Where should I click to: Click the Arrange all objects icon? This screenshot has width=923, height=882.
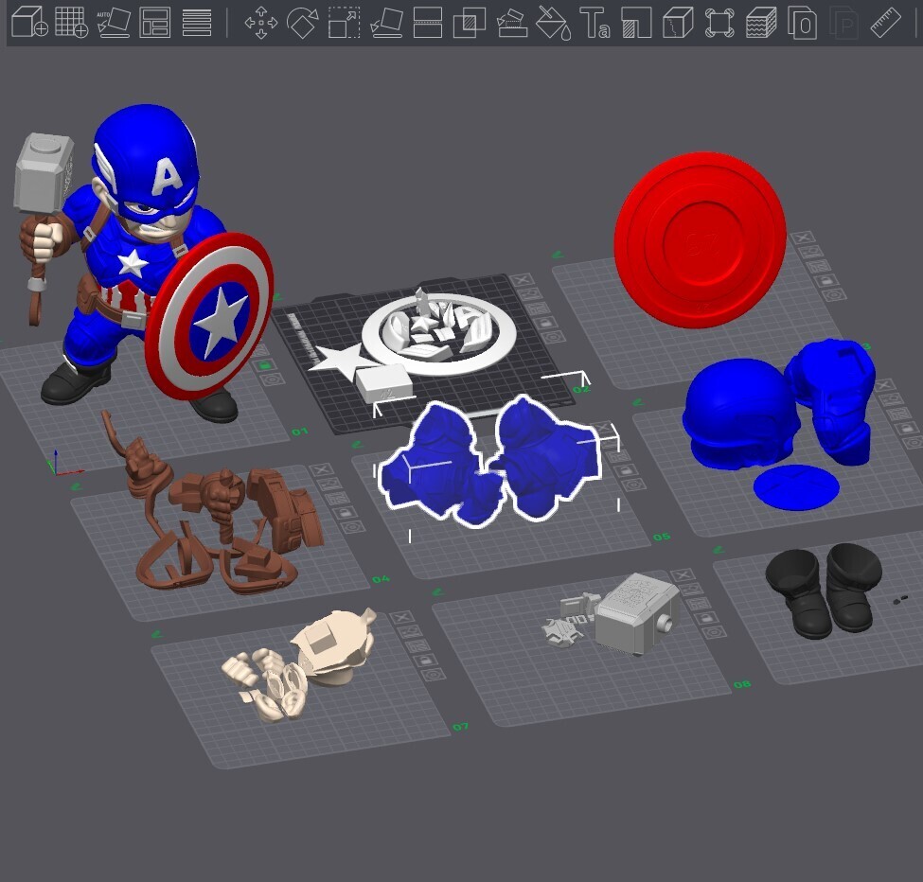pyautogui.click(x=155, y=23)
